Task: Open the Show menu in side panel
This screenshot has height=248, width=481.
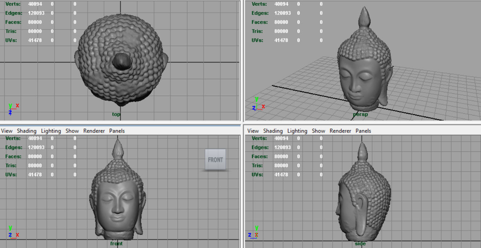Action: 318,131
